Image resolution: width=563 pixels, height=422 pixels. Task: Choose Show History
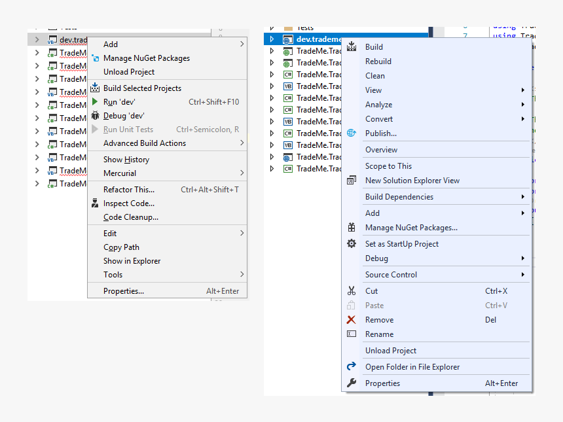tap(168, 160)
